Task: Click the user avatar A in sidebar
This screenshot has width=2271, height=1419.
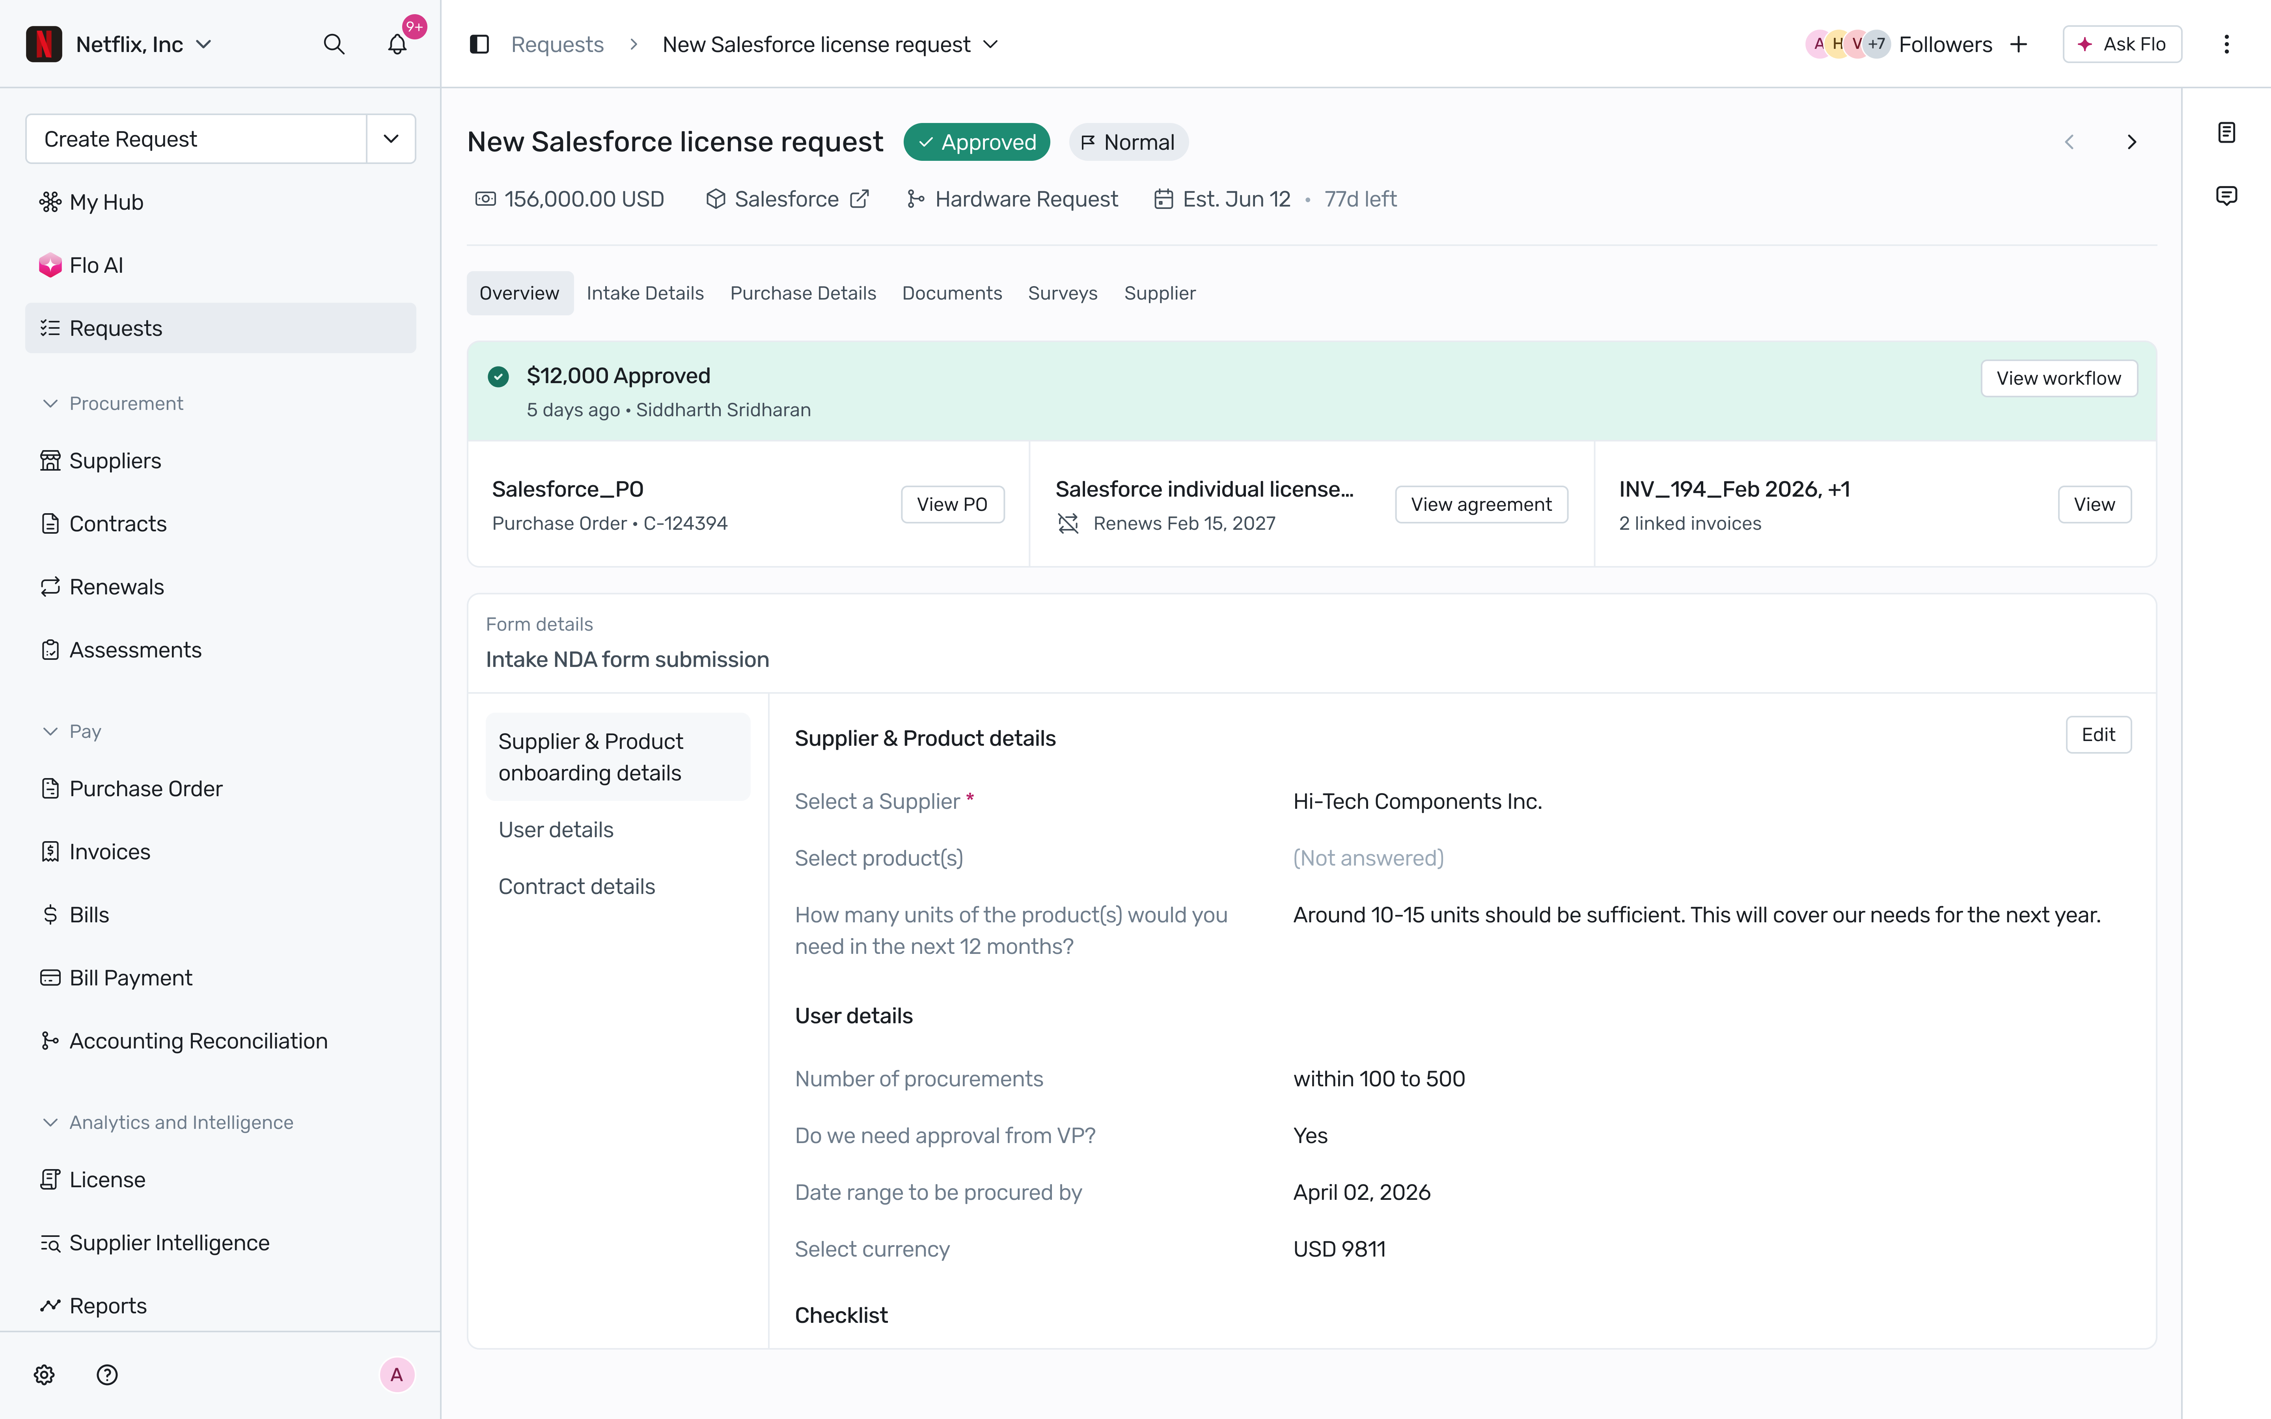Action: click(x=397, y=1375)
